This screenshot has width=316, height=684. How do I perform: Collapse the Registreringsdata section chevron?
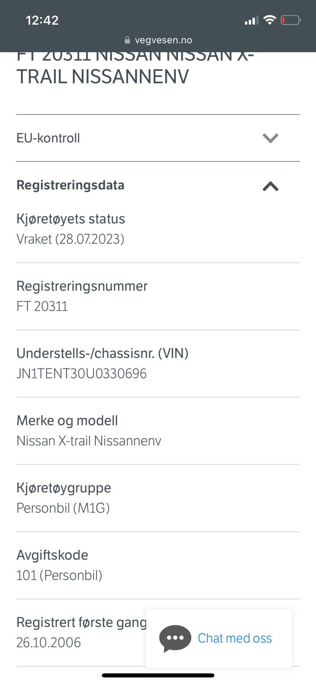tap(270, 186)
